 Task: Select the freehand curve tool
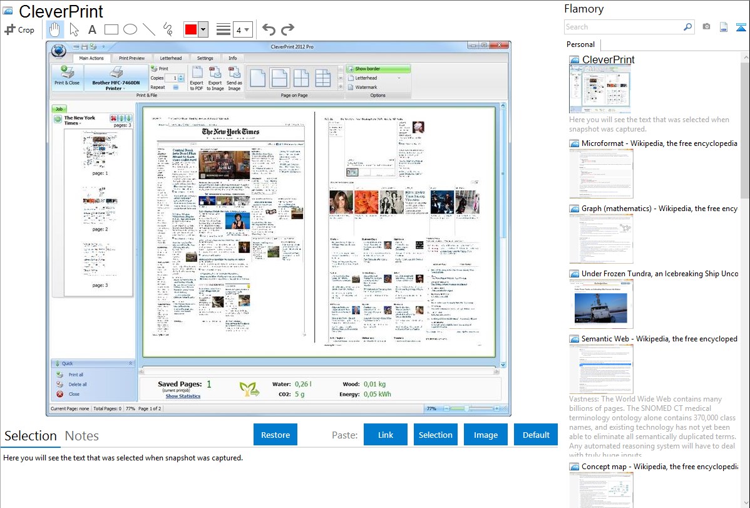(x=168, y=29)
